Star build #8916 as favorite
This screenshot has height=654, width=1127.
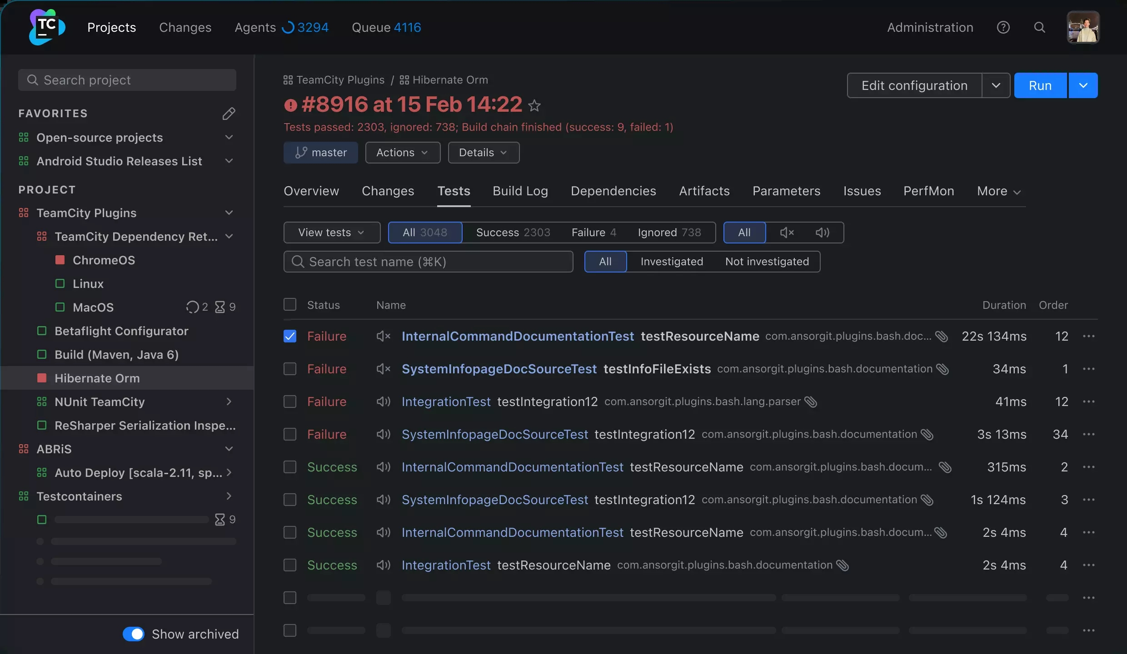click(535, 105)
